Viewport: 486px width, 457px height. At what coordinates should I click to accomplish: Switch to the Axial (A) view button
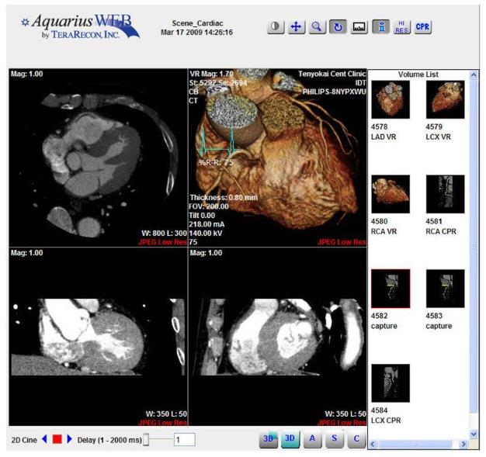click(x=312, y=439)
